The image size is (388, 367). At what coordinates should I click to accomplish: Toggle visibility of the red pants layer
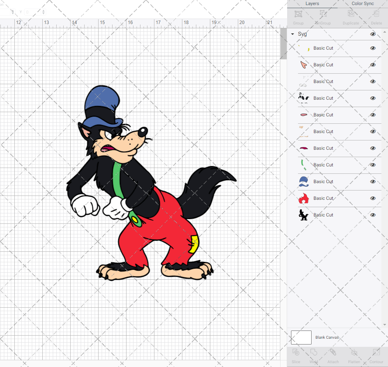click(372, 198)
